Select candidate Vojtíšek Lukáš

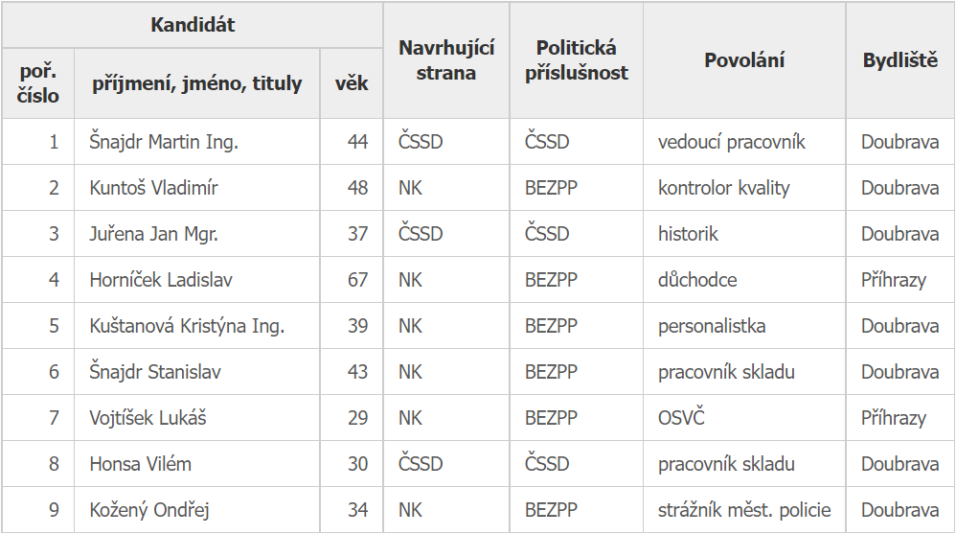pos(148,418)
